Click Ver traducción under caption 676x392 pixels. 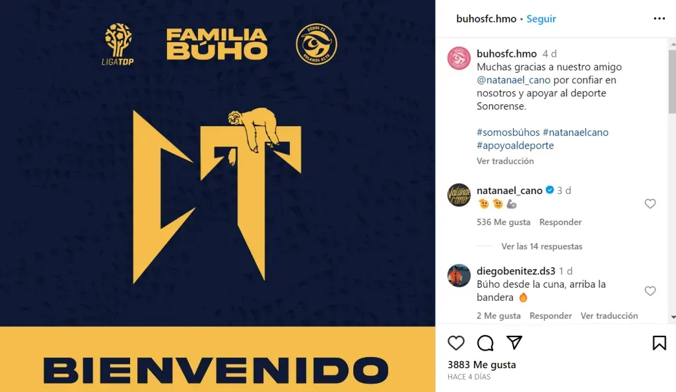click(505, 161)
